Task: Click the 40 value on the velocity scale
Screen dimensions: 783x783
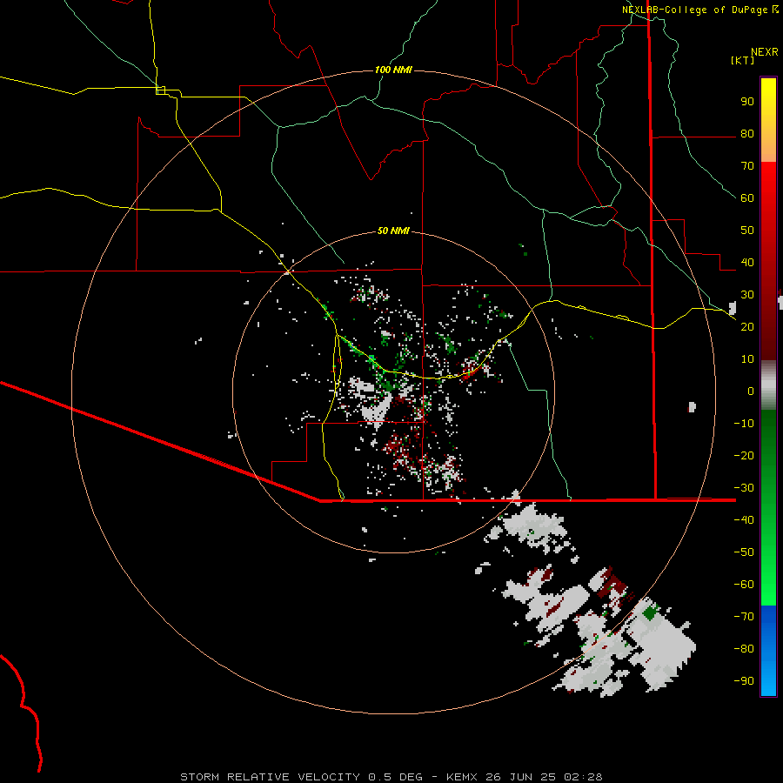Action: (x=747, y=263)
